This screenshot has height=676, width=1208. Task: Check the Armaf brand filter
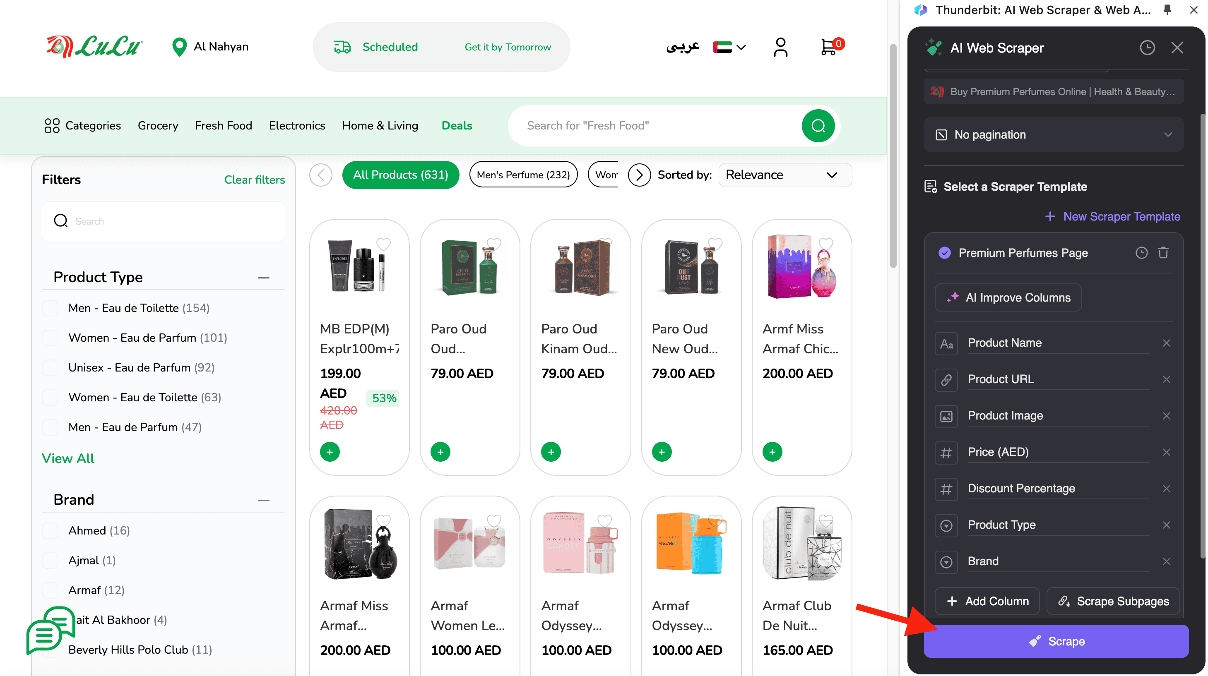pos(50,590)
